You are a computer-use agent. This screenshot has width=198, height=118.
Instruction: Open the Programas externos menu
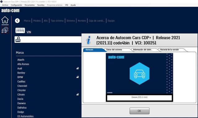(55, 5)
